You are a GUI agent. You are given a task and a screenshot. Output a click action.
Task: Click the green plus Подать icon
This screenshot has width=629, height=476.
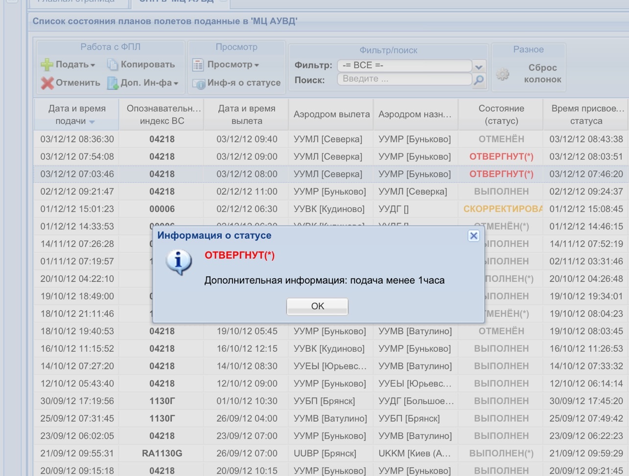[x=47, y=65]
